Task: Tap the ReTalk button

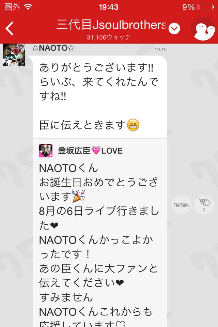Action: (181, 205)
